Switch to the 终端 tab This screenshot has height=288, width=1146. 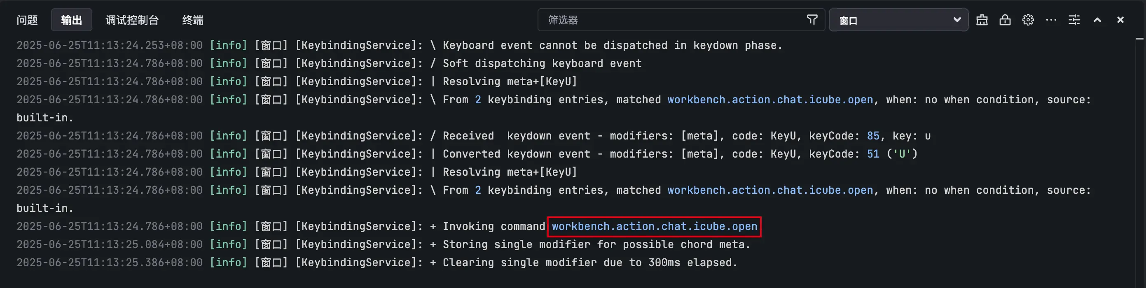[193, 20]
